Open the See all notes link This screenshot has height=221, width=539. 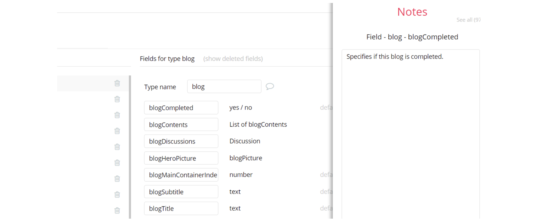[x=468, y=20]
